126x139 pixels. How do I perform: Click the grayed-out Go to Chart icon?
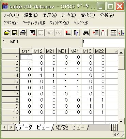pyautogui.click(x=41, y=33)
